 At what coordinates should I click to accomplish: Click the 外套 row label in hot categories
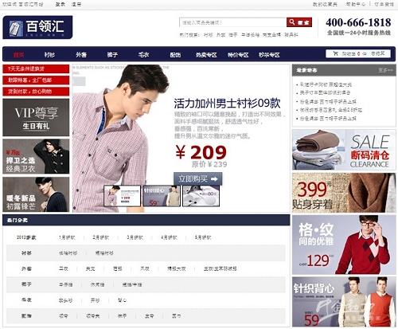pos(26,268)
